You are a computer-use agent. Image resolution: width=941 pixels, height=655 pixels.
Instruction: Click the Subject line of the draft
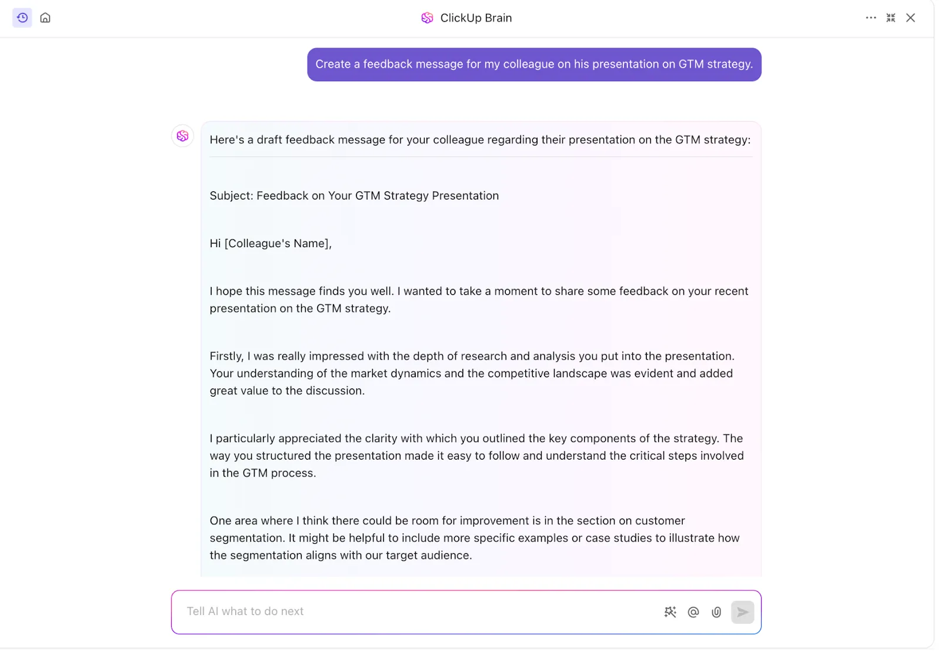(x=354, y=195)
